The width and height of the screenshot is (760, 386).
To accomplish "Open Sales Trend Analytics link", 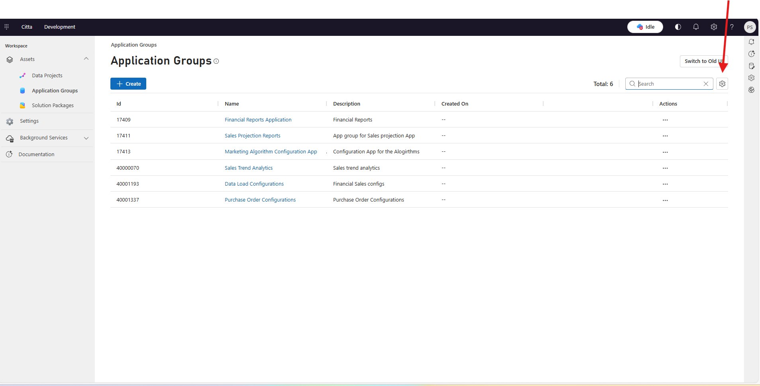I will (x=249, y=168).
